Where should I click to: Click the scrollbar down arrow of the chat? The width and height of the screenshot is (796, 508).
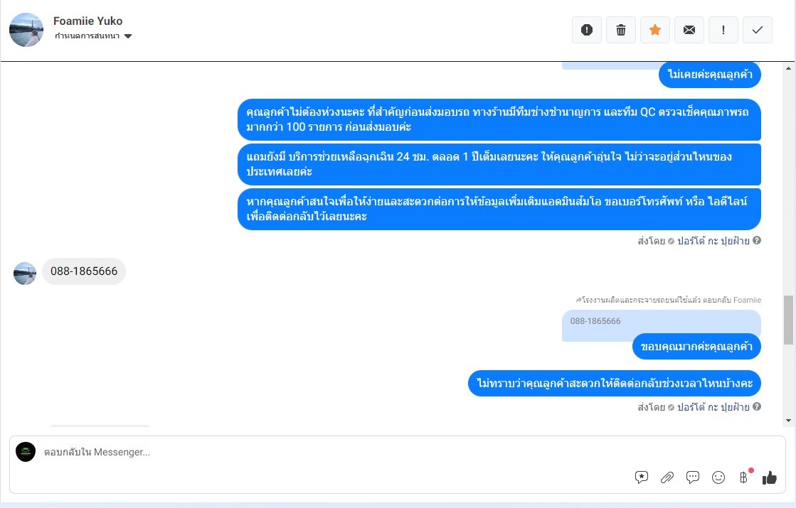[788, 421]
